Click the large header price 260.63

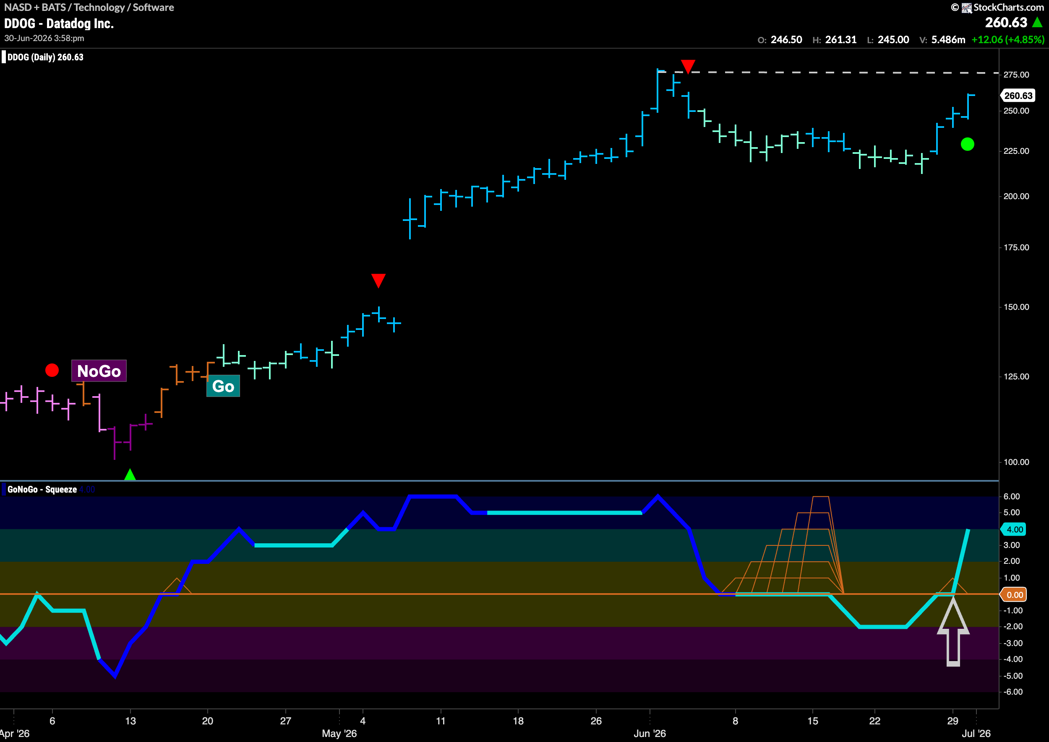pyautogui.click(x=1006, y=22)
